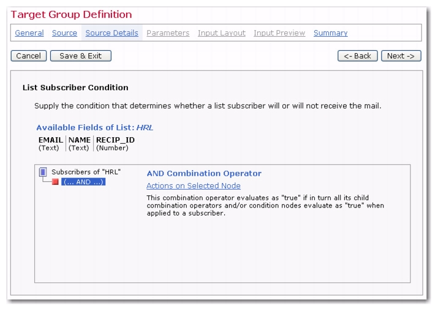Go back with the <- Back button
The width and height of the screenshot is (438, 314).
pos(357,56)
